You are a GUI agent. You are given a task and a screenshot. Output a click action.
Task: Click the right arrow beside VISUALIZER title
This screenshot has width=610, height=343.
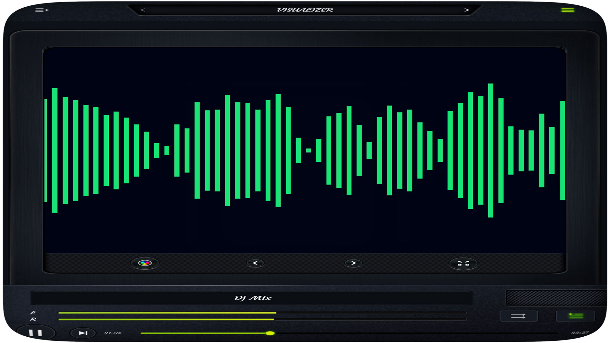(466, 10)
